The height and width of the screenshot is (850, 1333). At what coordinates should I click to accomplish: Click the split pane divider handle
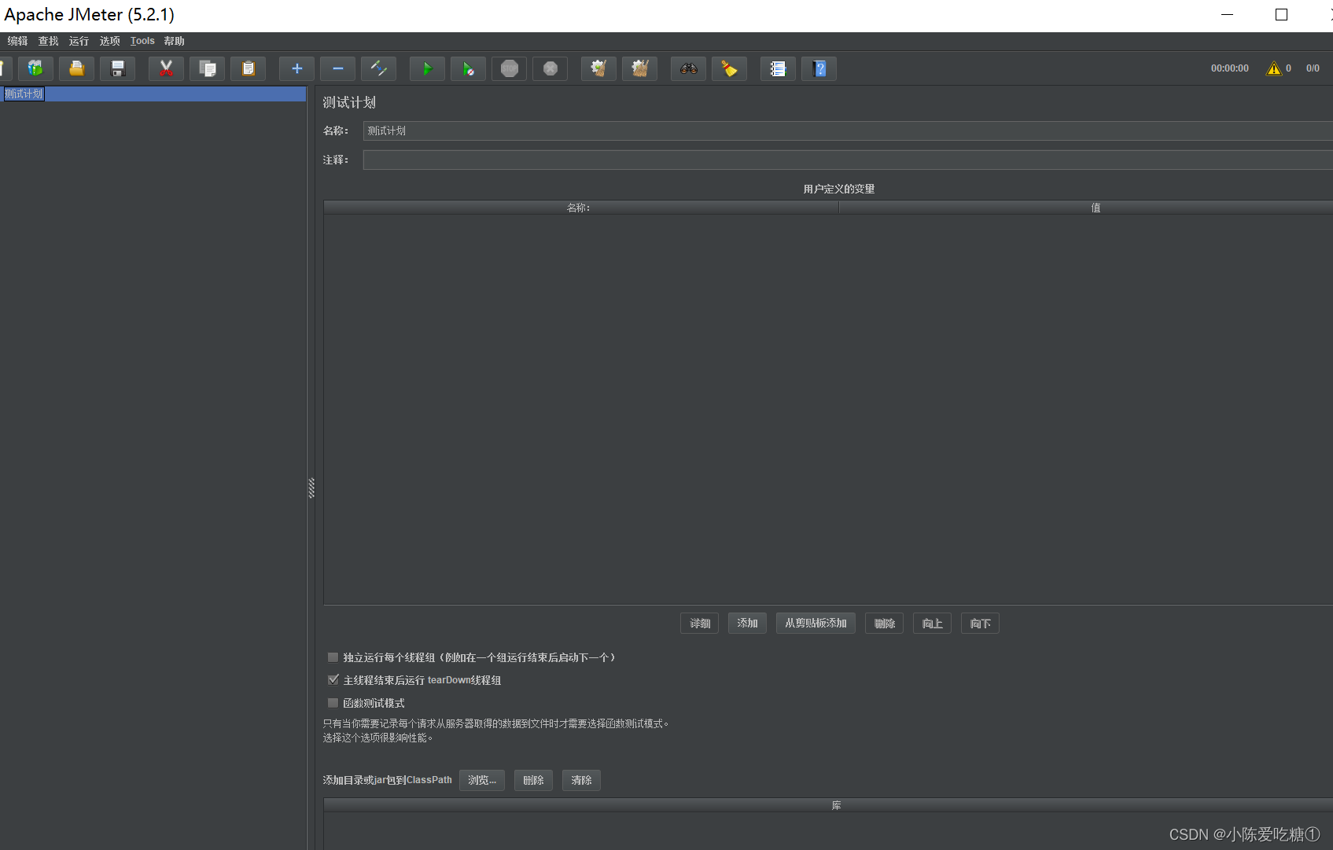pos(311,488)
